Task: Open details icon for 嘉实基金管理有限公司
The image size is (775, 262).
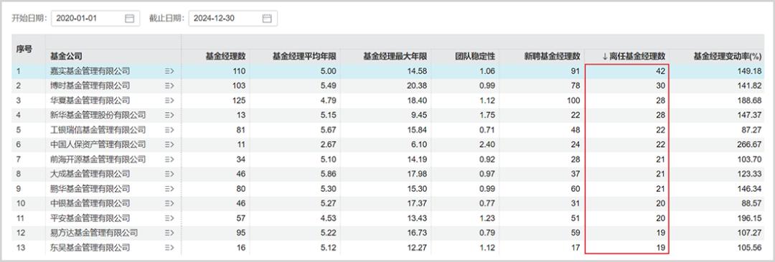Action: click(169, 71)
